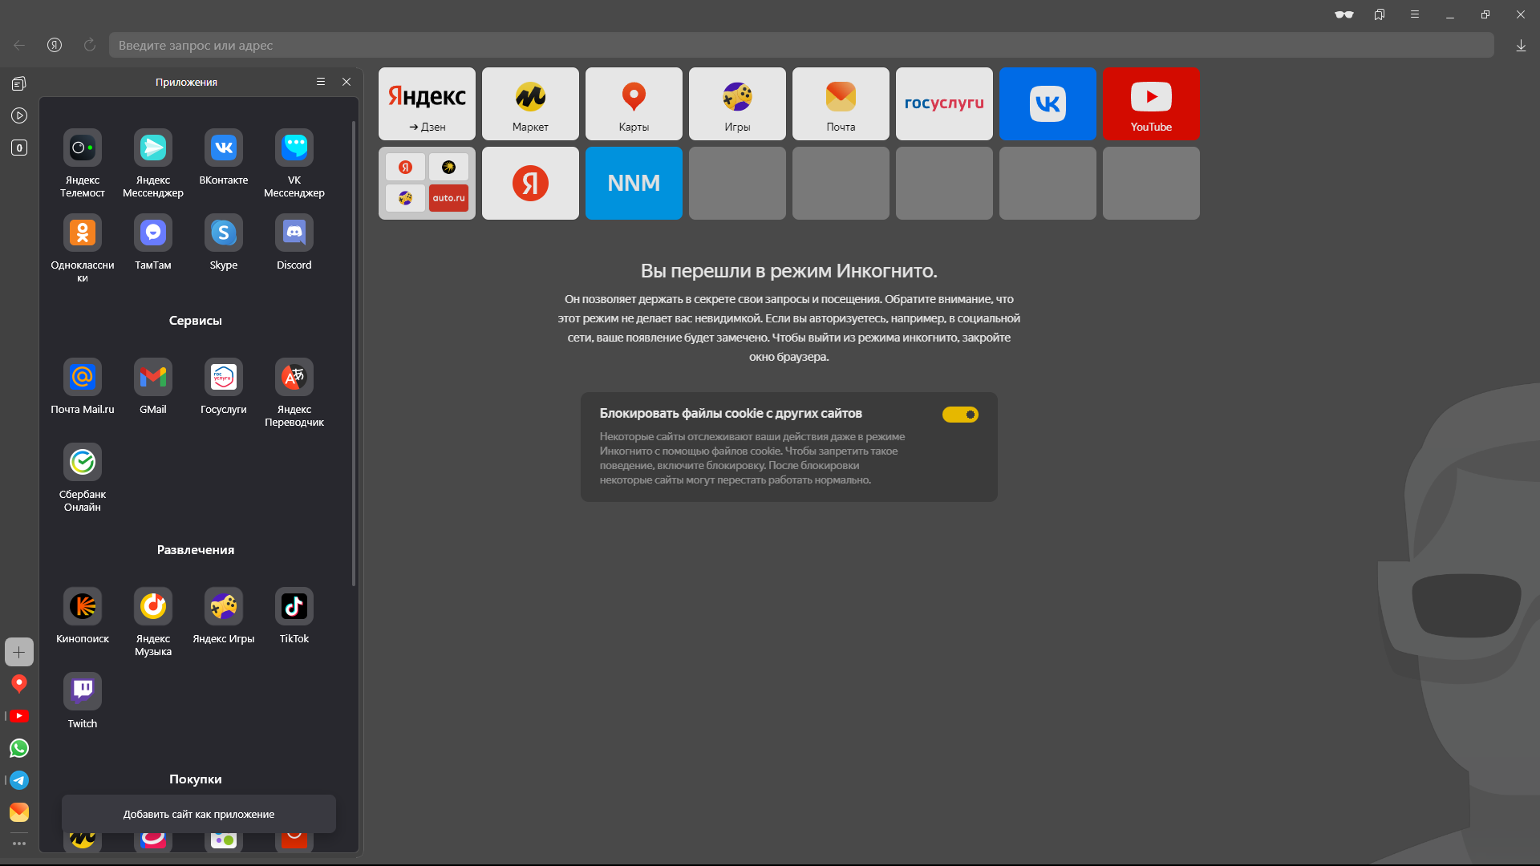Open mail icon in left sidebar
This screenshot has height=866, width=1540.
point(19,812)
